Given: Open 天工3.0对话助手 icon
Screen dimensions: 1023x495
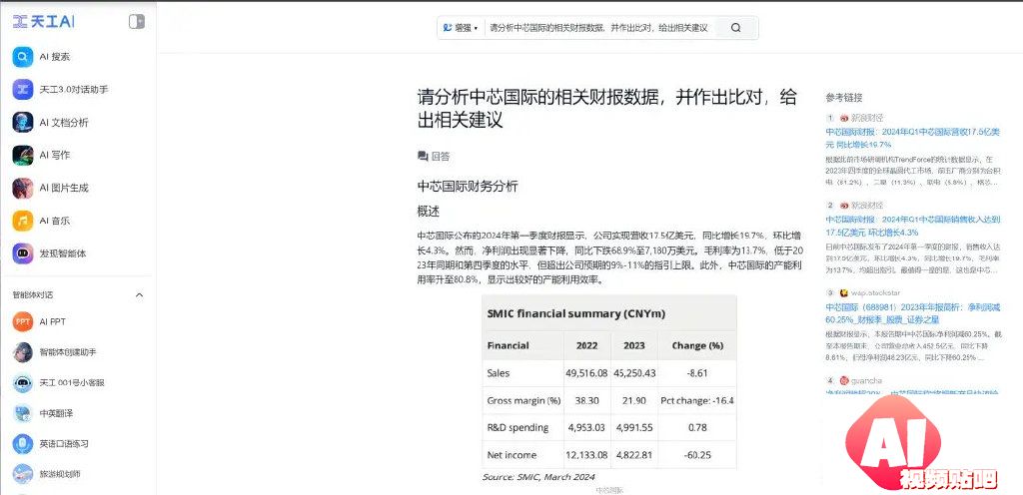Looking at the screenshot, I should [x=23, y=89].
